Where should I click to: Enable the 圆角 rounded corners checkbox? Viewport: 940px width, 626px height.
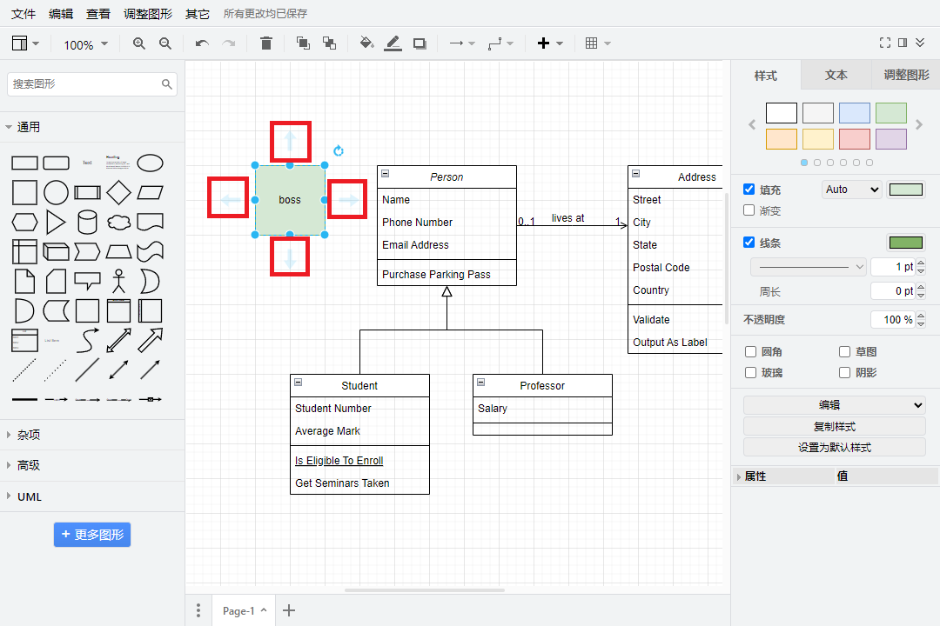pos(750,352)
